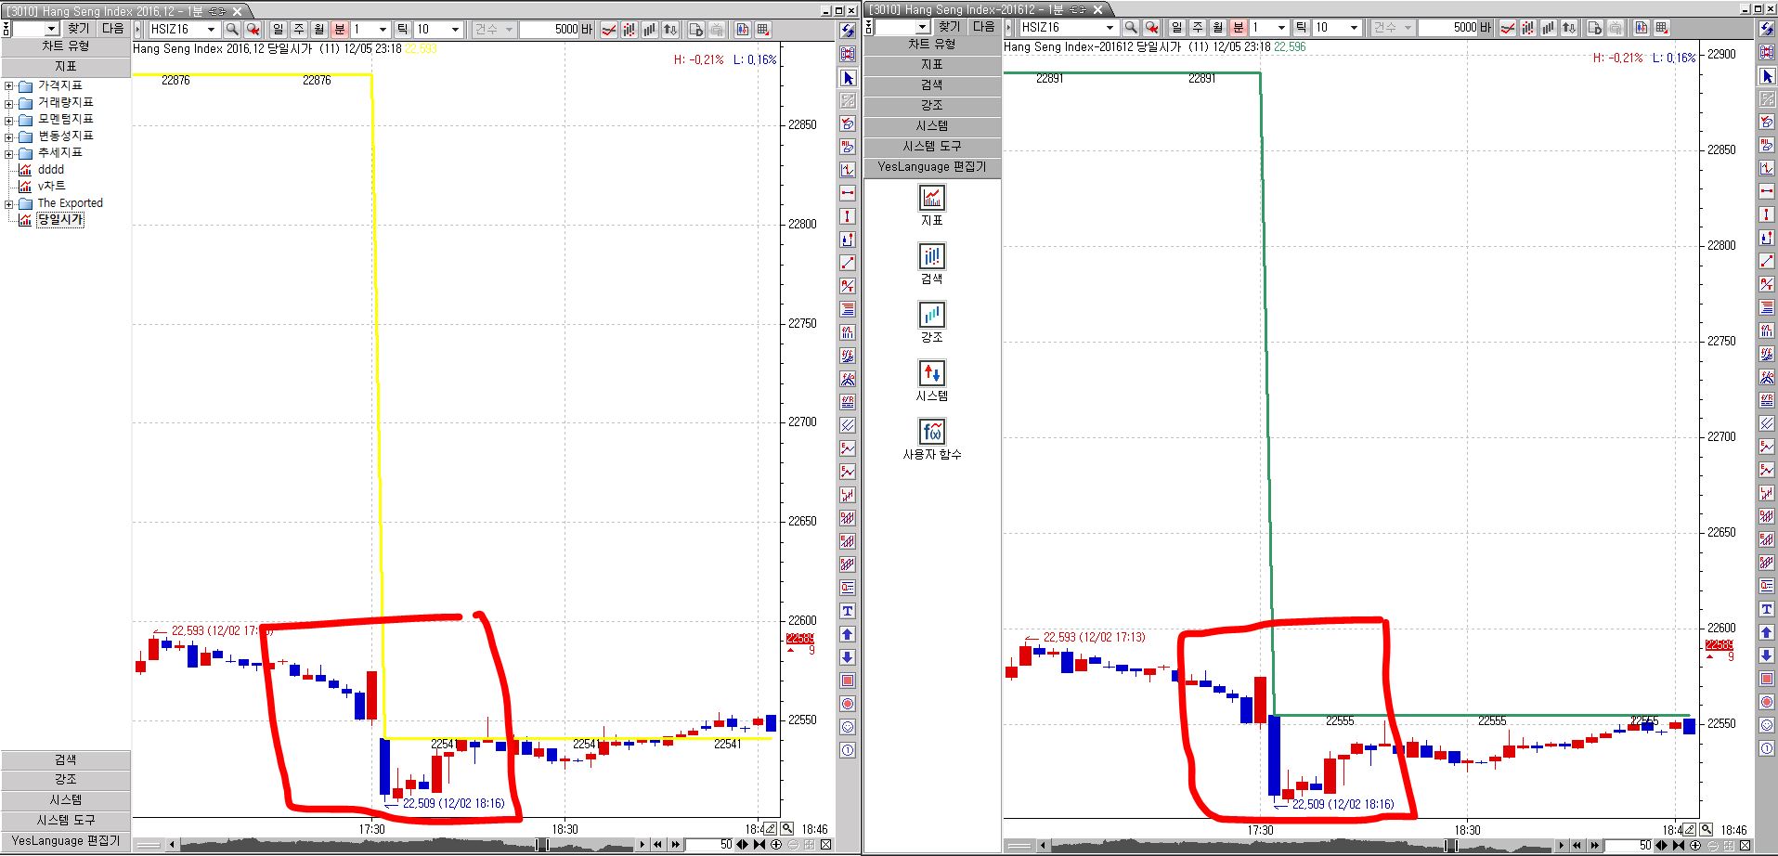Click the 다음 next button in the right window
The height and width of the screenshot is (856, 1778).
pyautogui.click(x=984, y=28)
